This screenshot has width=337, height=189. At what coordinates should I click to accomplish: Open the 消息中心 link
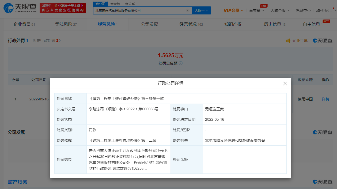303,10
